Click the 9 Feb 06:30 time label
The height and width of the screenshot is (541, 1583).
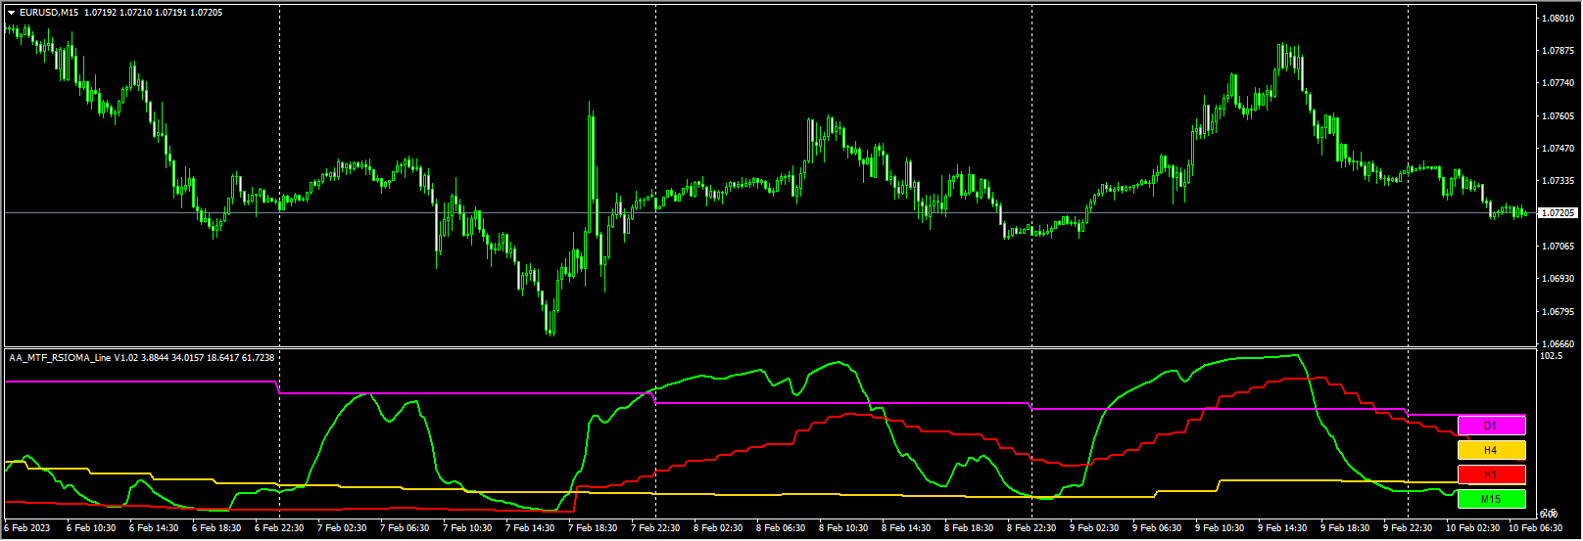[1157, 528]
